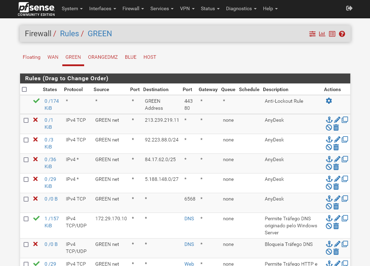Click anchor icon on port 6568 rule
This screenshot has width=370, height=266.
click(329, 199)
